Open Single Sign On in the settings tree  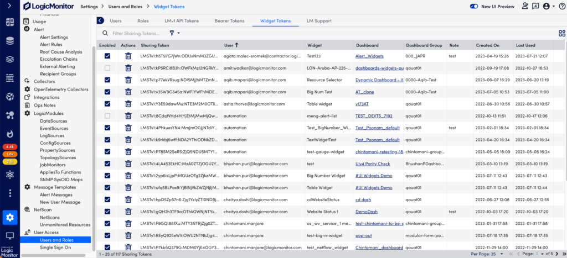(x=55, y=248)
